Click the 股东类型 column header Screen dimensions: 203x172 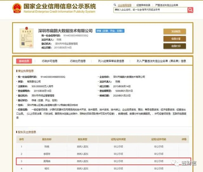[x=82, y=139]
